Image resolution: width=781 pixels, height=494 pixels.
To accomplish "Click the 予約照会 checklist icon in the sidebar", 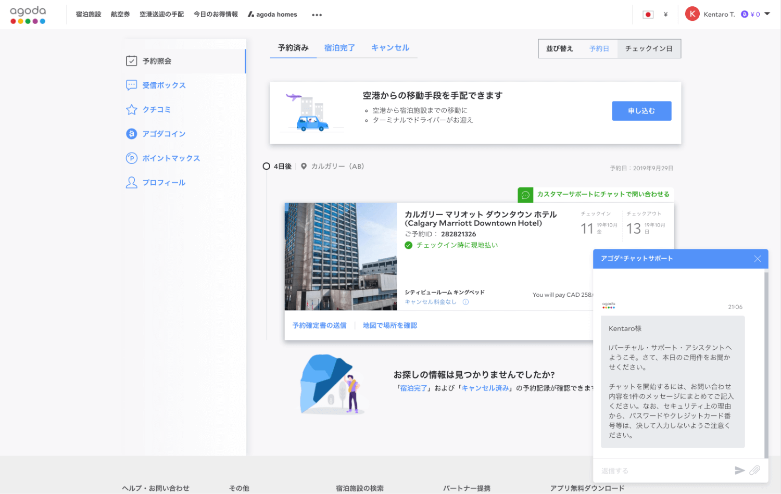I will [x=132, y=61].
